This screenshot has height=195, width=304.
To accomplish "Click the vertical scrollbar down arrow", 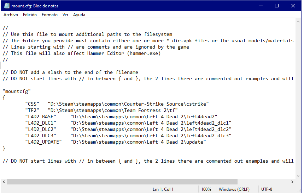I will pos(298,176).
